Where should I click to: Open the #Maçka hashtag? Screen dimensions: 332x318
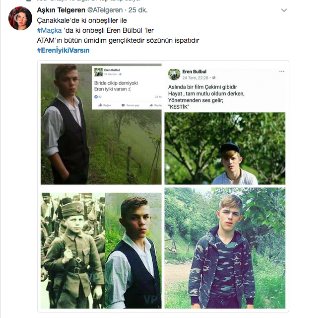click(x=49, y=30)
